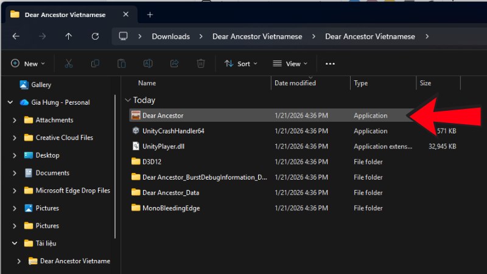Click the Share icon in toolbar

pos(174,63)
